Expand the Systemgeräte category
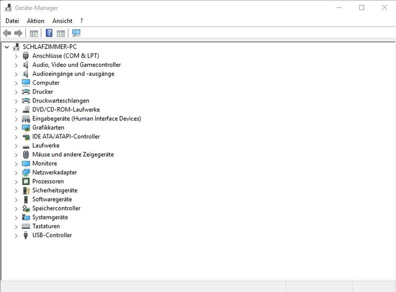Screen dimensions: 396x292 16,218
